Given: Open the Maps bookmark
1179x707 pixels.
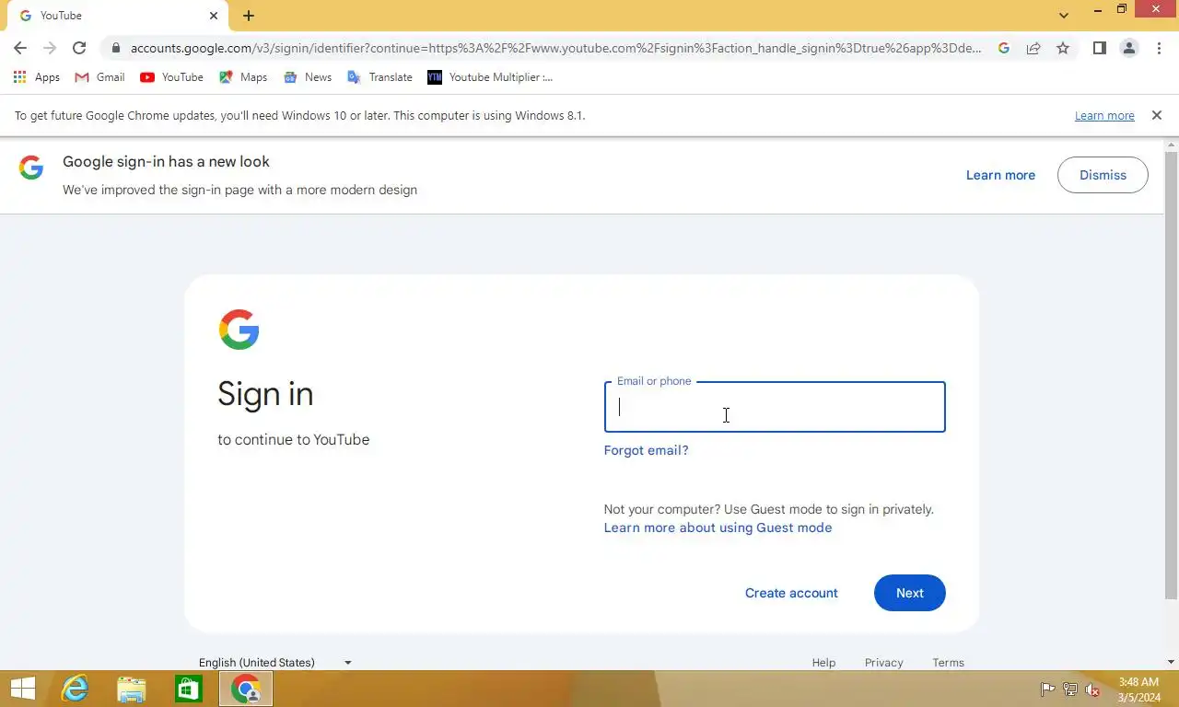Looking at the screenshot, I should coord(243,77).
